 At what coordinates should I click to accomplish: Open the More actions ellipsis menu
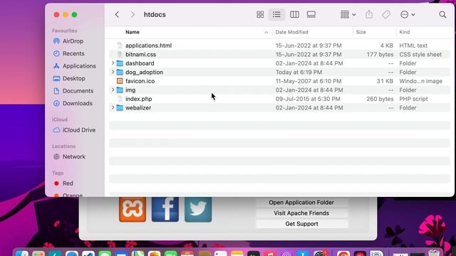click(408, 14)
